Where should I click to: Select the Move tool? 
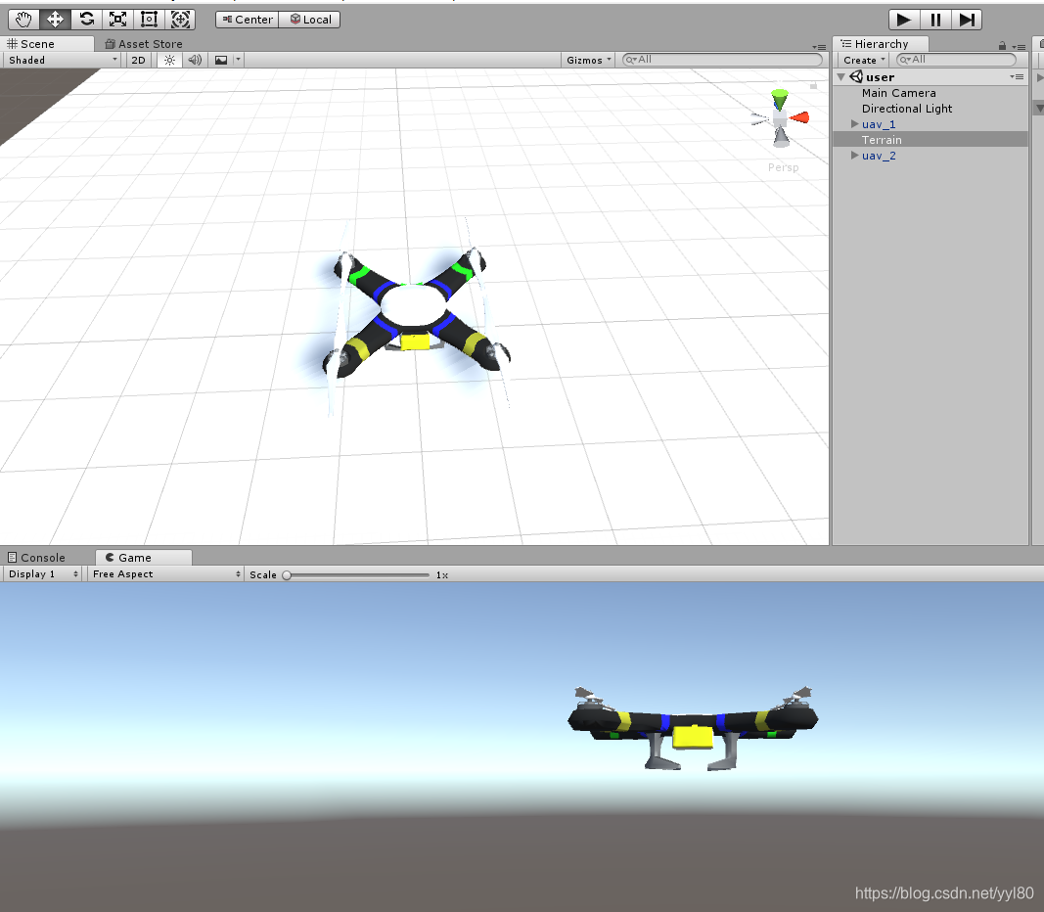[55, 20]
